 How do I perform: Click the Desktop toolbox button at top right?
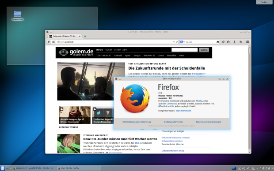[x=264, y=2]
